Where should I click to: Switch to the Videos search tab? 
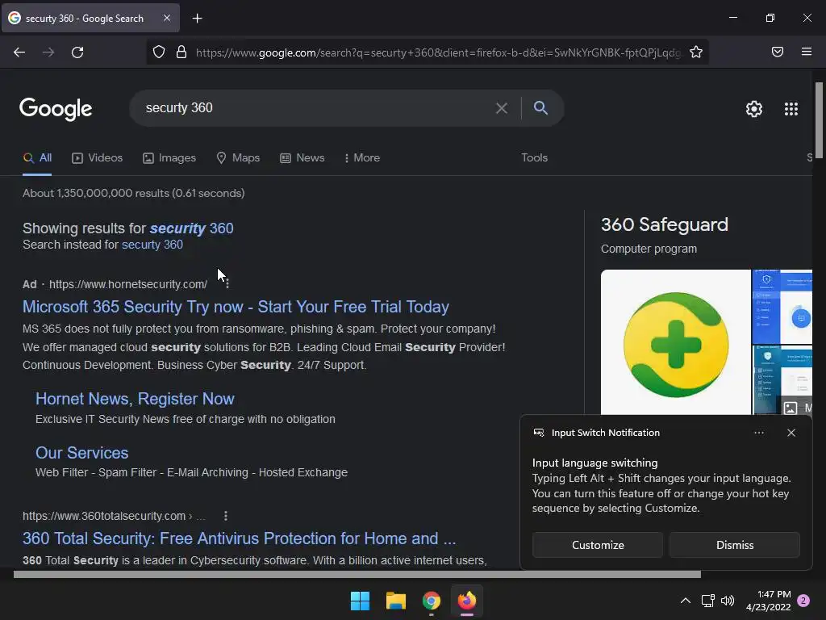(x=97, y=157)
